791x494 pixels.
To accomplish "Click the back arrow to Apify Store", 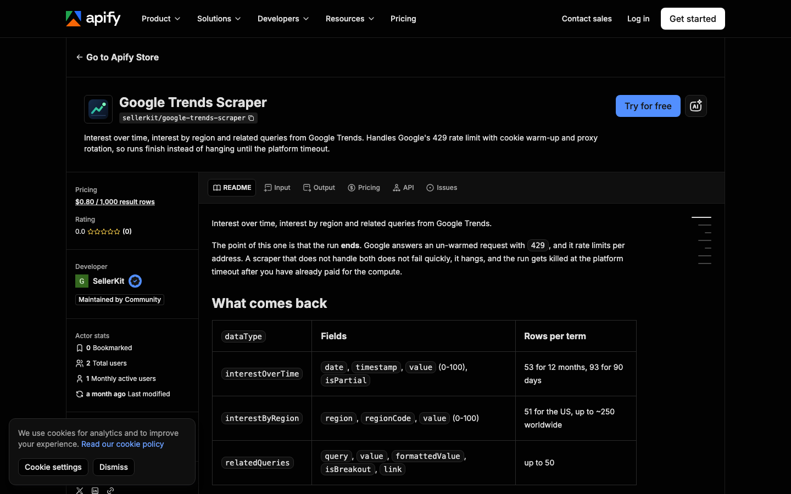I will (80, 57).
